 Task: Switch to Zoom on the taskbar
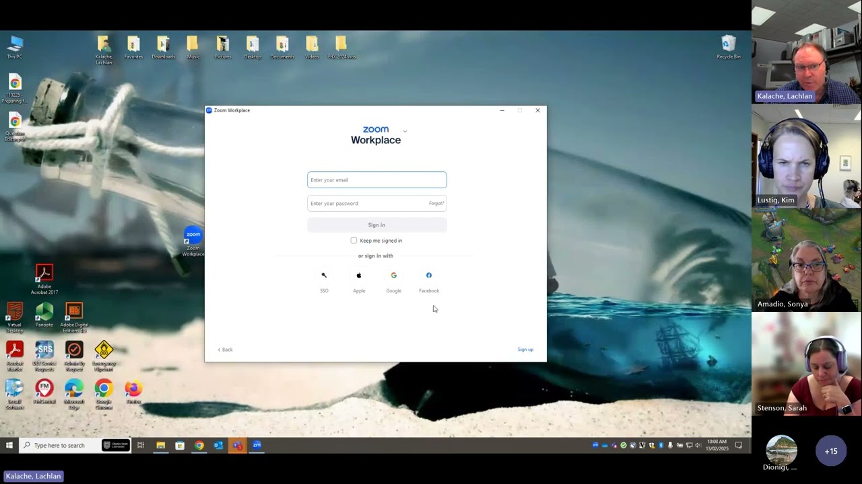click(257, 445)
